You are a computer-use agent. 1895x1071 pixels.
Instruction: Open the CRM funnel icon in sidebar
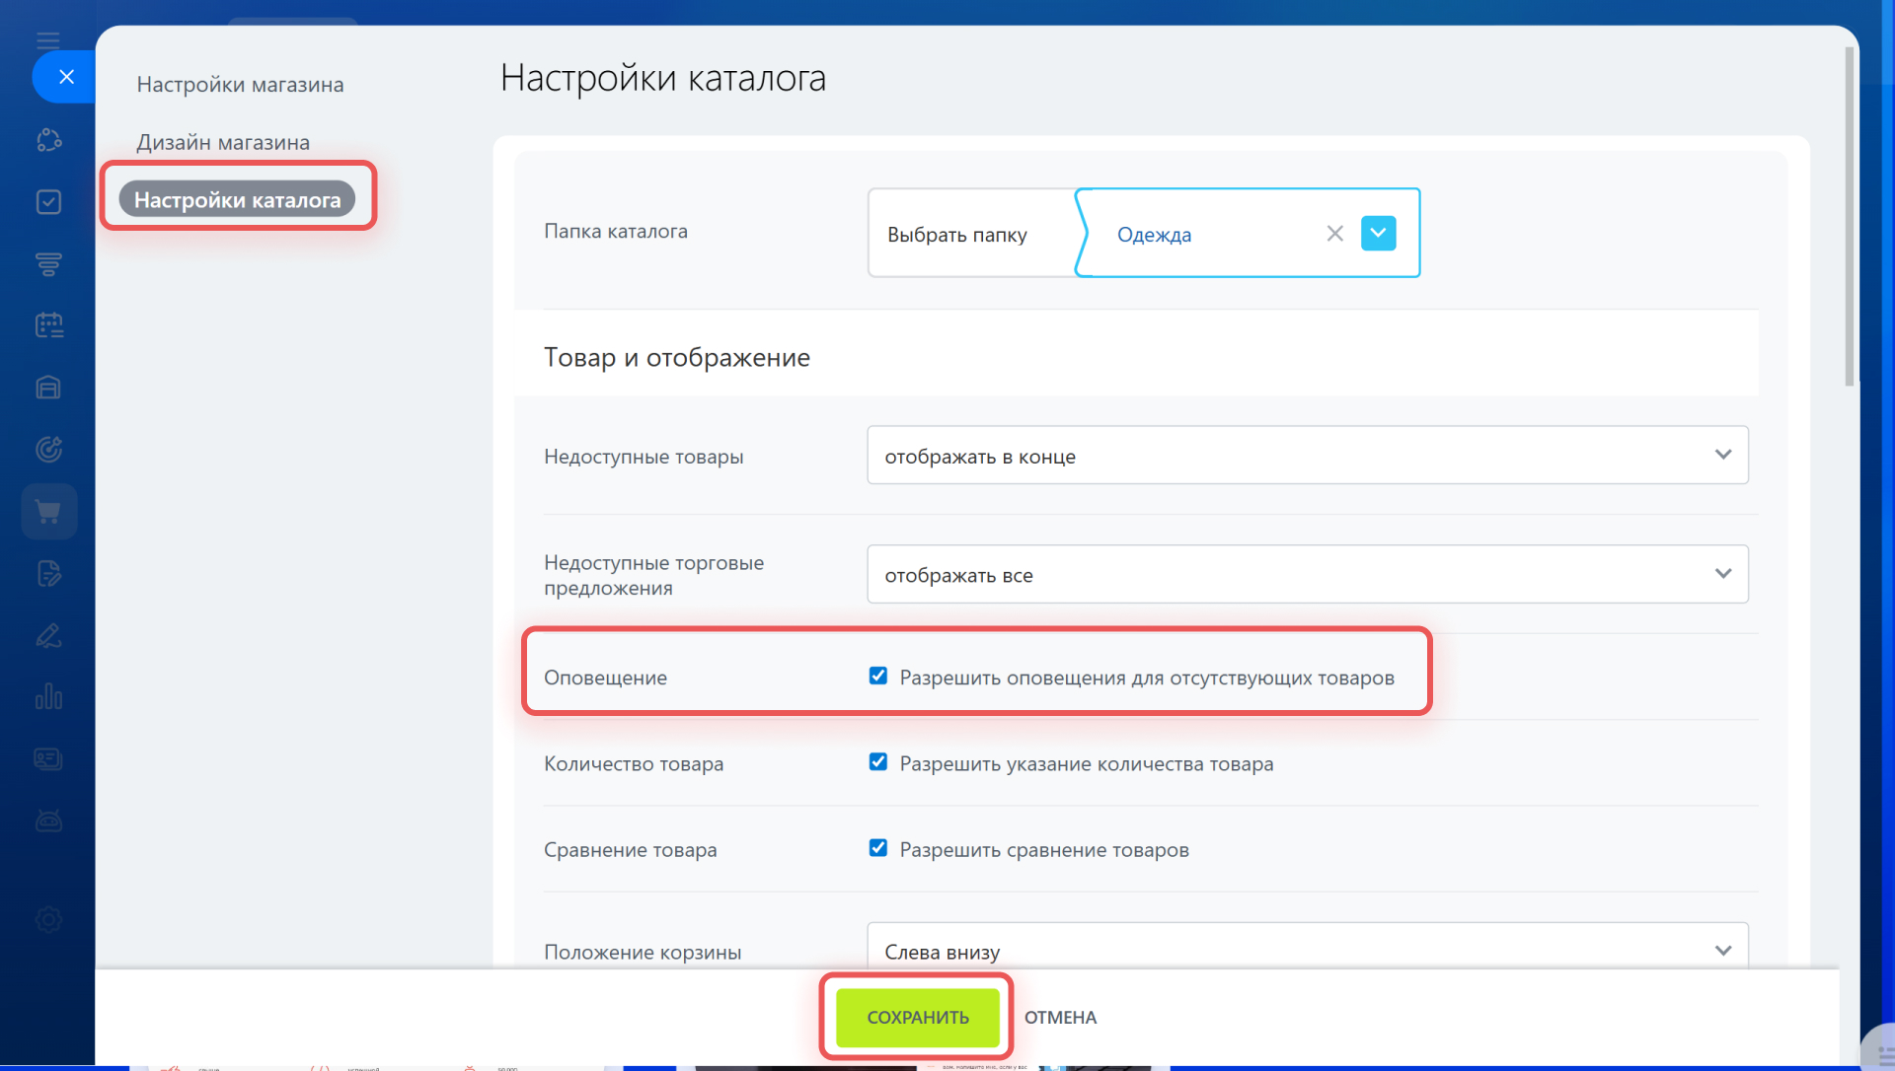click(x=48, y=263)
